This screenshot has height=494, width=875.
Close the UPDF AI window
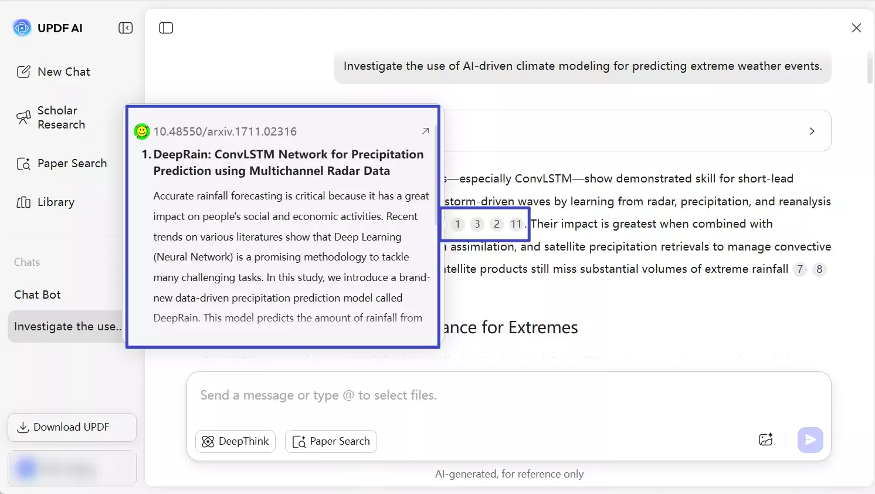click(856, 28)
